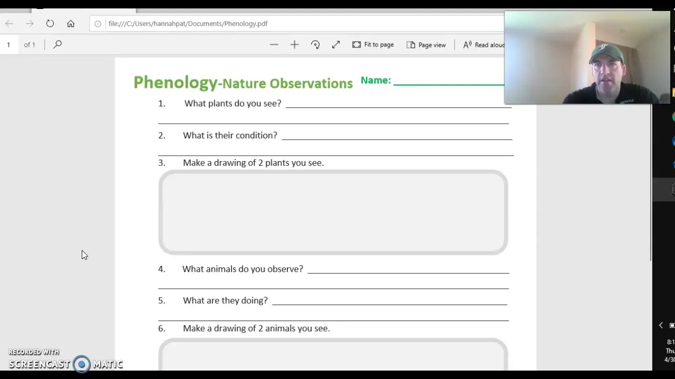675x379 pixels.
Task: Open the PDF search magnifier
Action: click(57, 45)
